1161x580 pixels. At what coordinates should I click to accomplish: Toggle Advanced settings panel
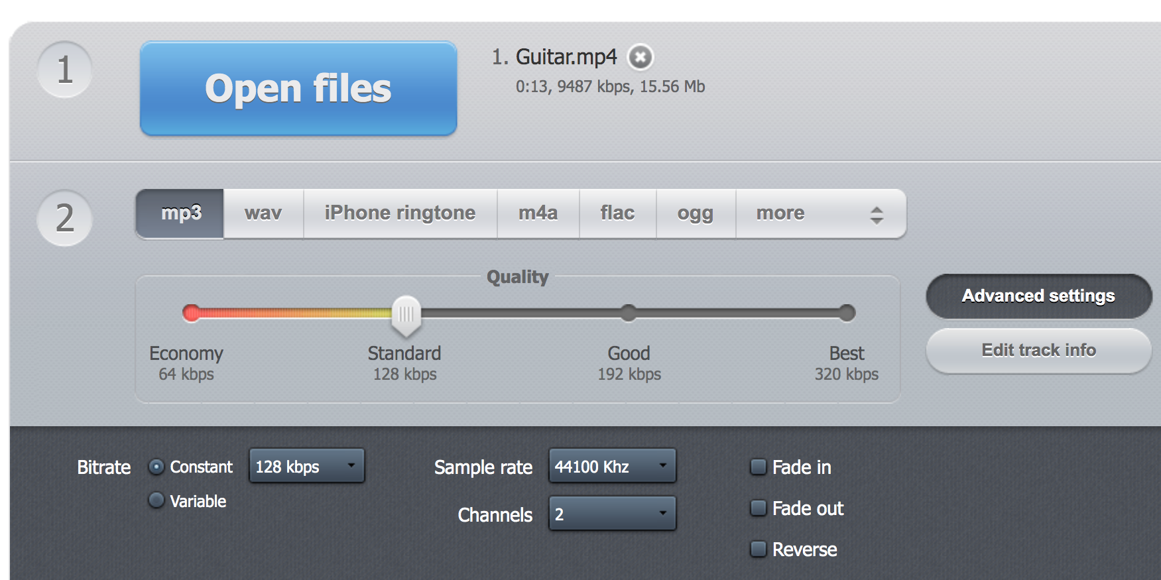1038,296
